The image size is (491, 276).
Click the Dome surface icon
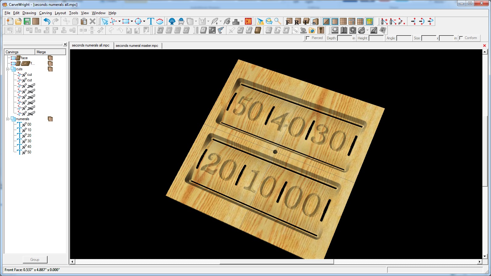click(335, 30)
